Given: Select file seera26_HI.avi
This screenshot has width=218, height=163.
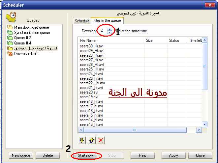Looking at the screenshot, I should (x=92, y=65).
